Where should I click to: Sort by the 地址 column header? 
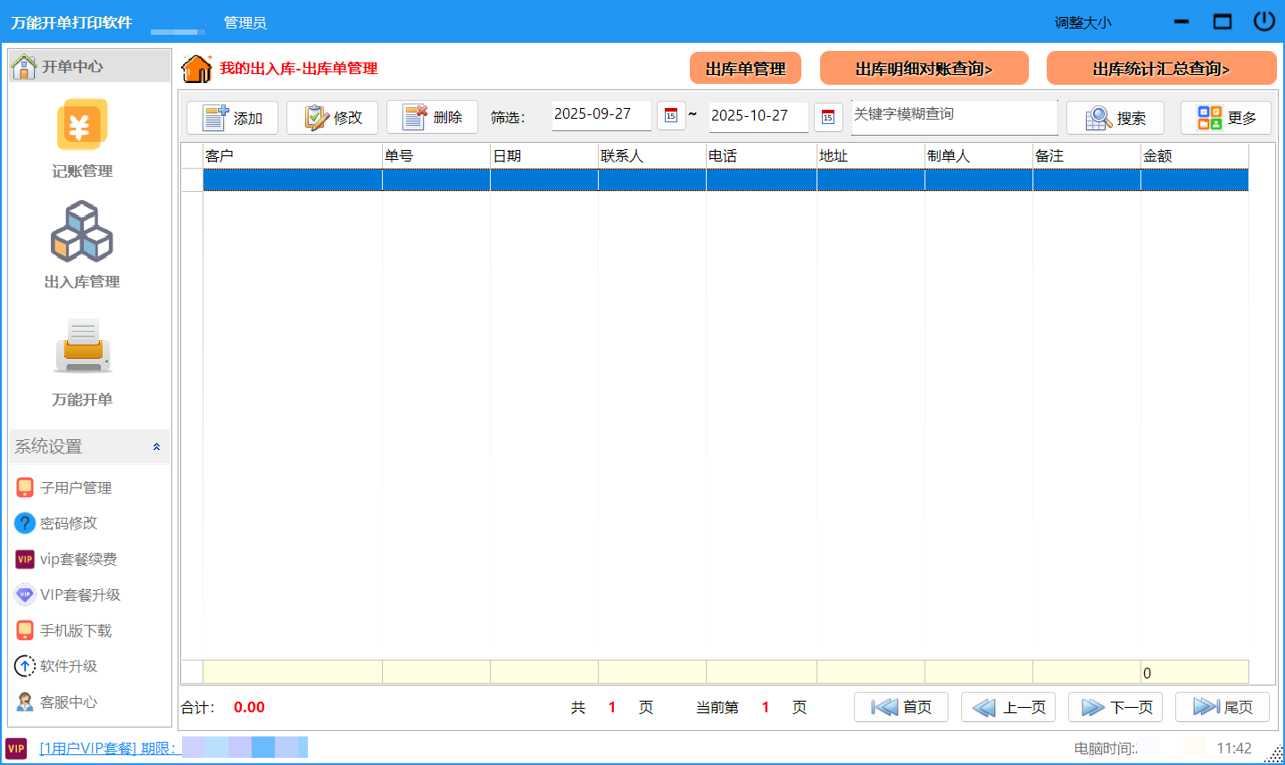(x=871, y=155)
